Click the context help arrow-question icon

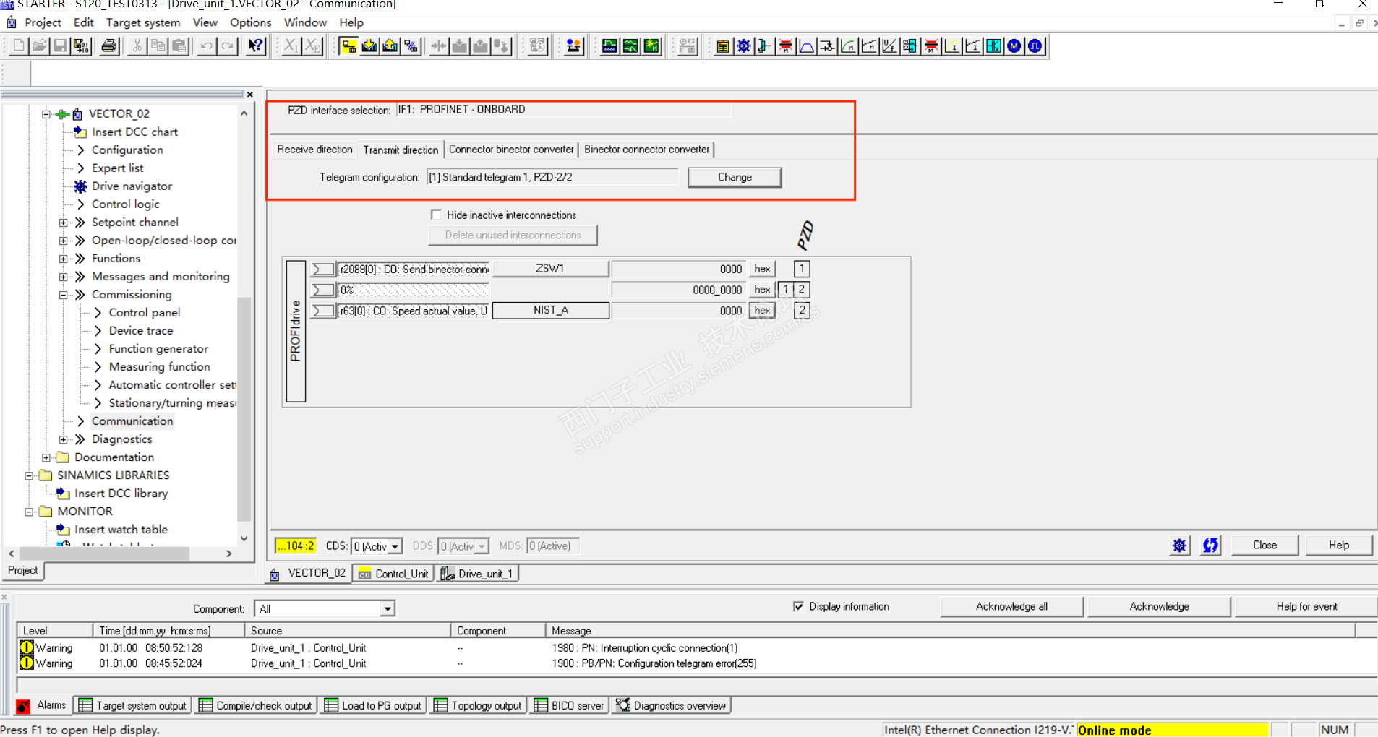[256, 46]
